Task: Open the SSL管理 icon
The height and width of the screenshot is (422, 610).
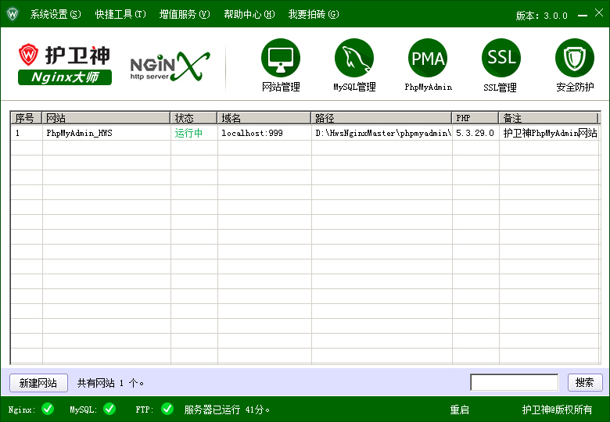Action: pyautogui.click(x=501, y=58)
